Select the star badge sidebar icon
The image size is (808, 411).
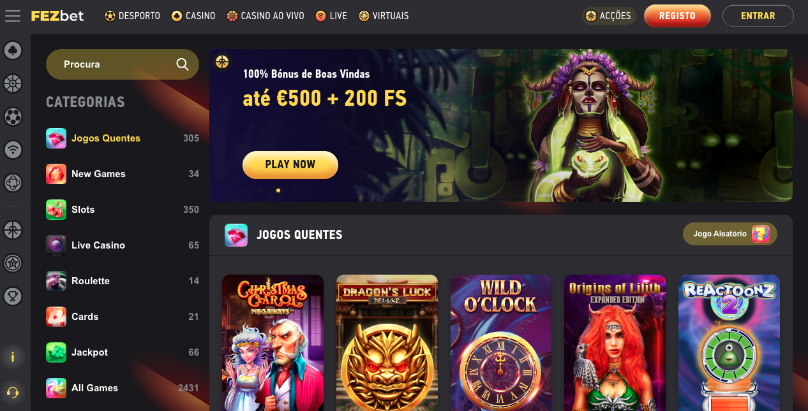click(x=13, y=263)
